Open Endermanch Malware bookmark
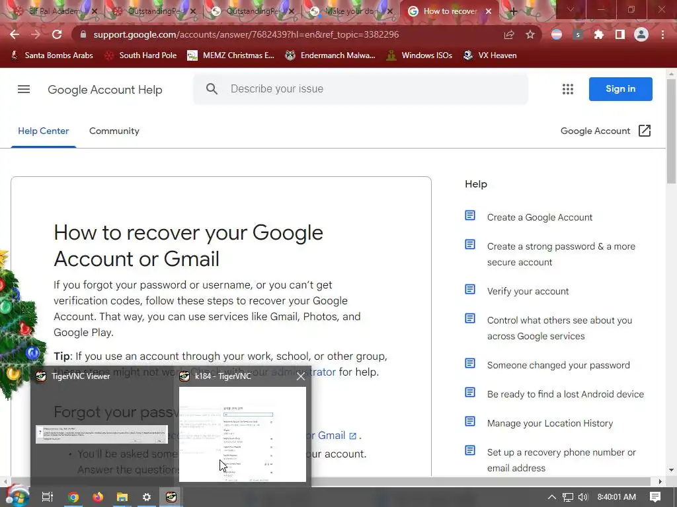Viewport: 677px width, 507px height. [331, 55]
